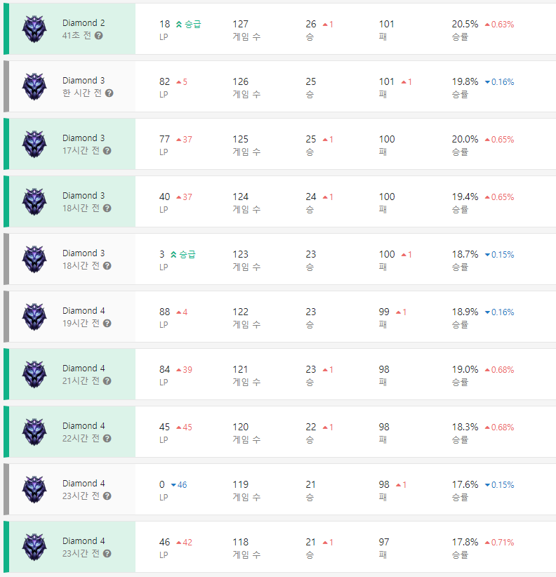Click the 88 LP value at "19시간 전"
Image resolution: width=556 pixels, height=577 pixels.
coord(165,312)
